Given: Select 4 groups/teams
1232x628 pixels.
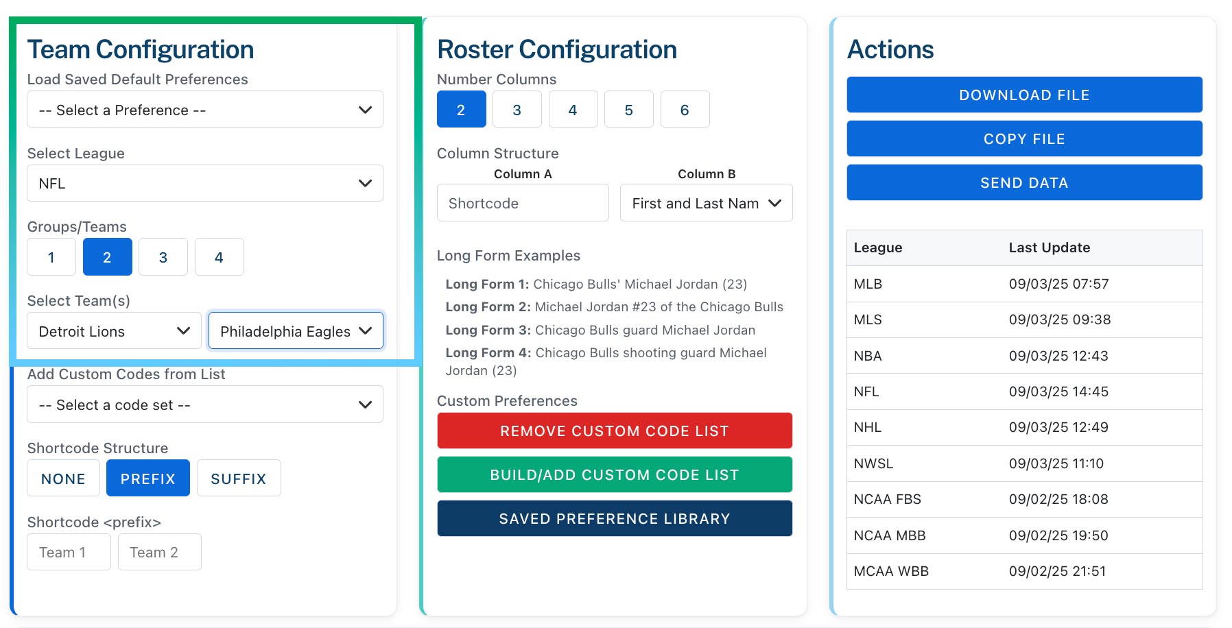Looking at the screenshot, I should (219, 257).
